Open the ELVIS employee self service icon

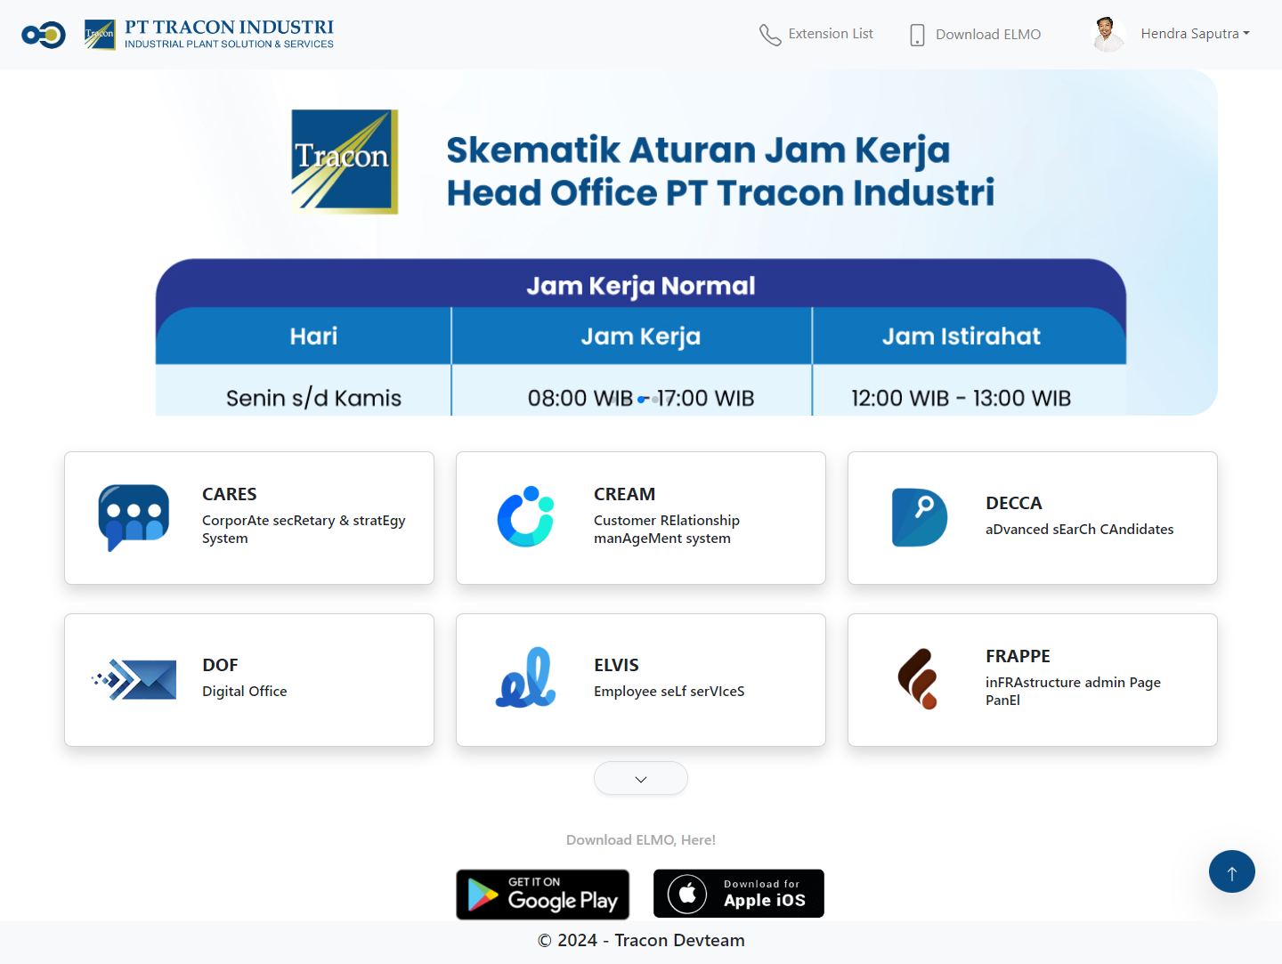(525, 679)
